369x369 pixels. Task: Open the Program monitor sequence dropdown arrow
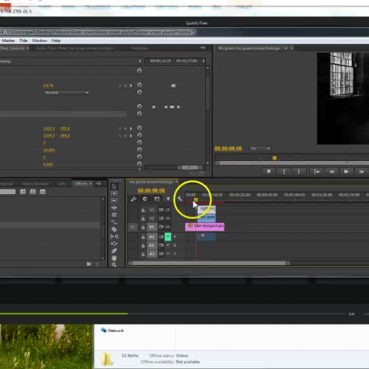click(286, 48)
